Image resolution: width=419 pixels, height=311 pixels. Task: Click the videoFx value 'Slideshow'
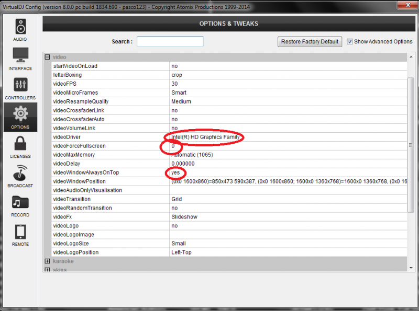click(184, 217)
